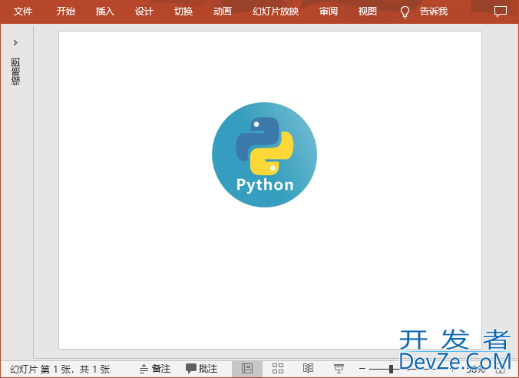
Task: Open the 动画 ribbon tab
Action: coord(223,12)
